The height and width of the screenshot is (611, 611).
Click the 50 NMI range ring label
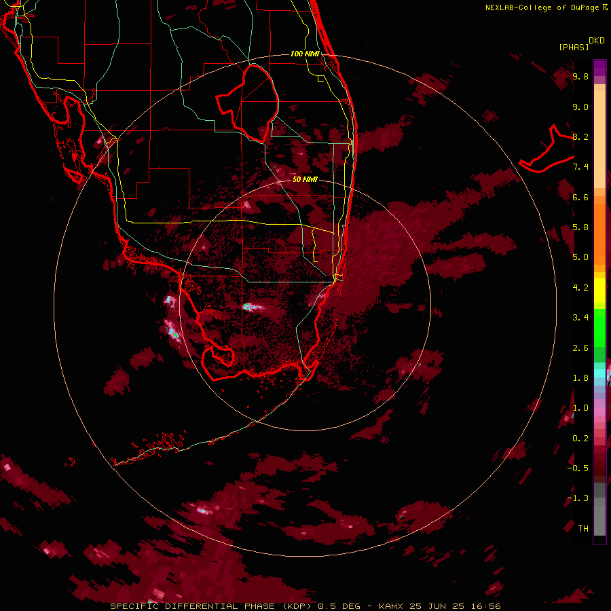(305, 180)
